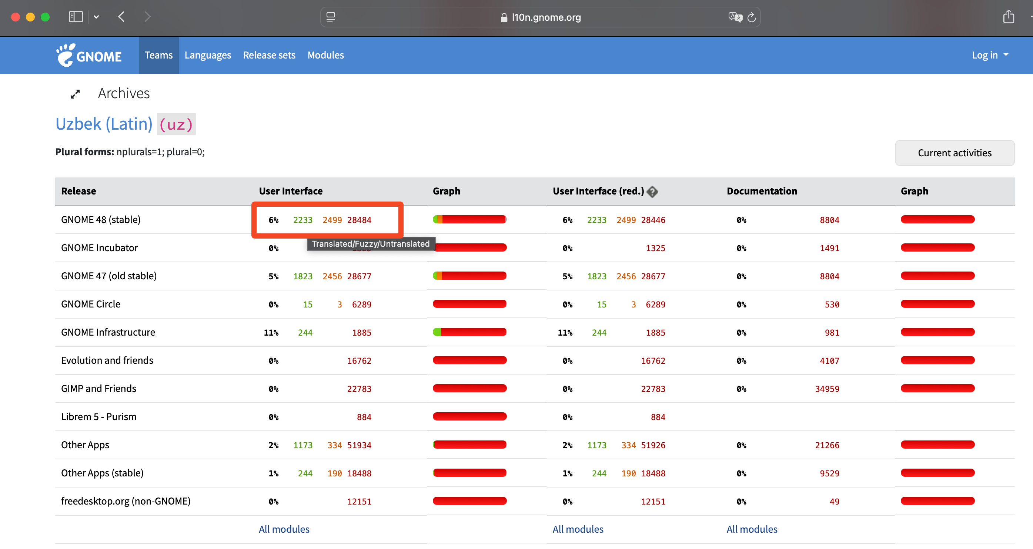Click the l10n.gnome.org address field

click(545, 17)
